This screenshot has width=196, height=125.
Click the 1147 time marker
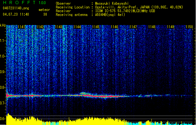(x=133, y=27)
